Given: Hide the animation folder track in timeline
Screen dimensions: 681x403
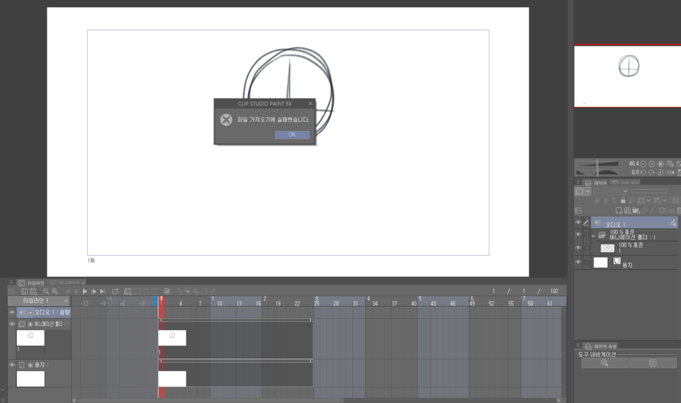Looking at the screenshot, I should pos(12,324).
